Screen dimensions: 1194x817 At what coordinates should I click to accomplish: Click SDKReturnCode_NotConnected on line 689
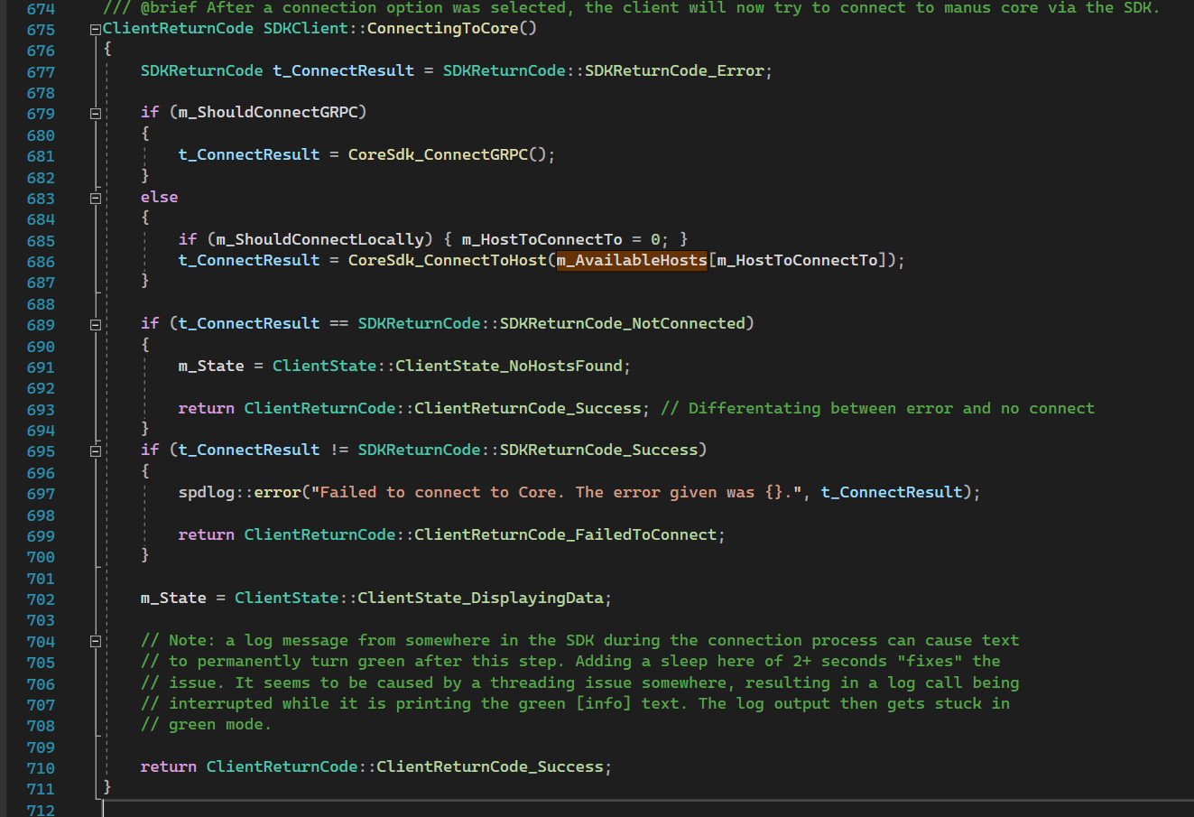623,323
